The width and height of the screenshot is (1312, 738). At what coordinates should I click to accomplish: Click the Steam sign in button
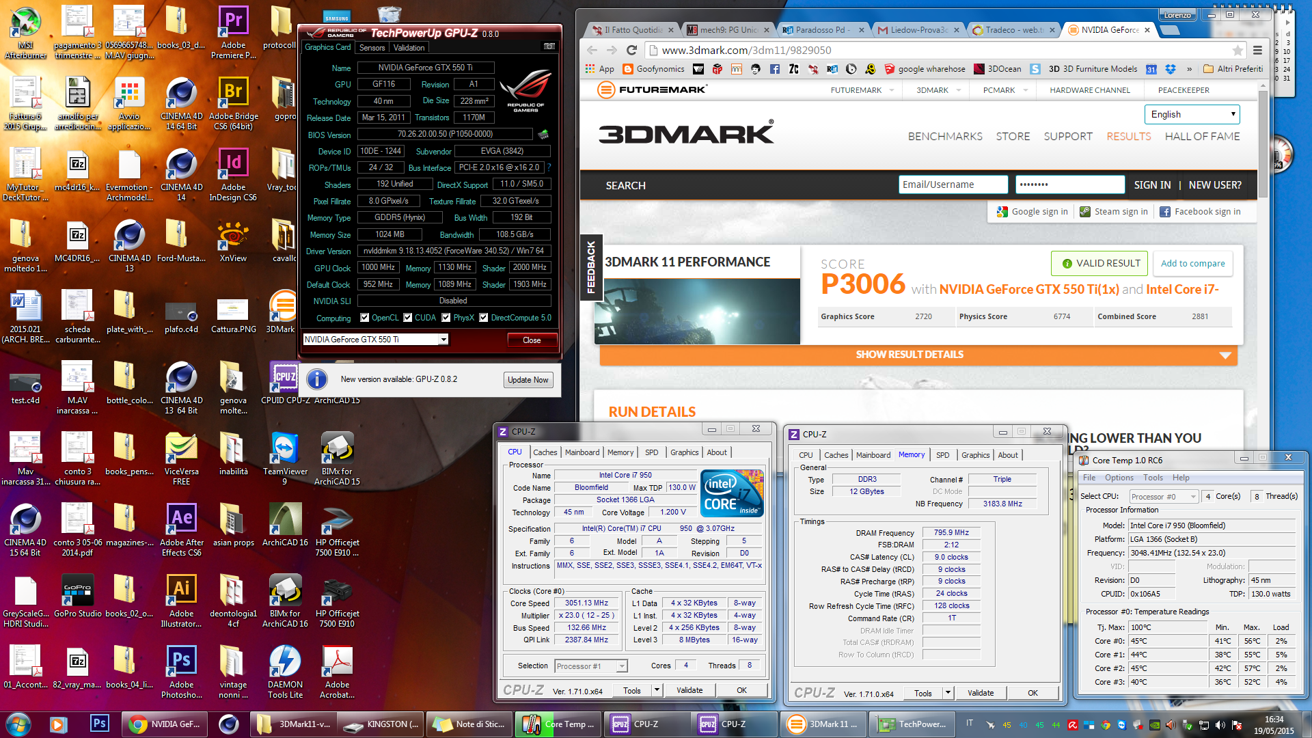(1114, 212)
